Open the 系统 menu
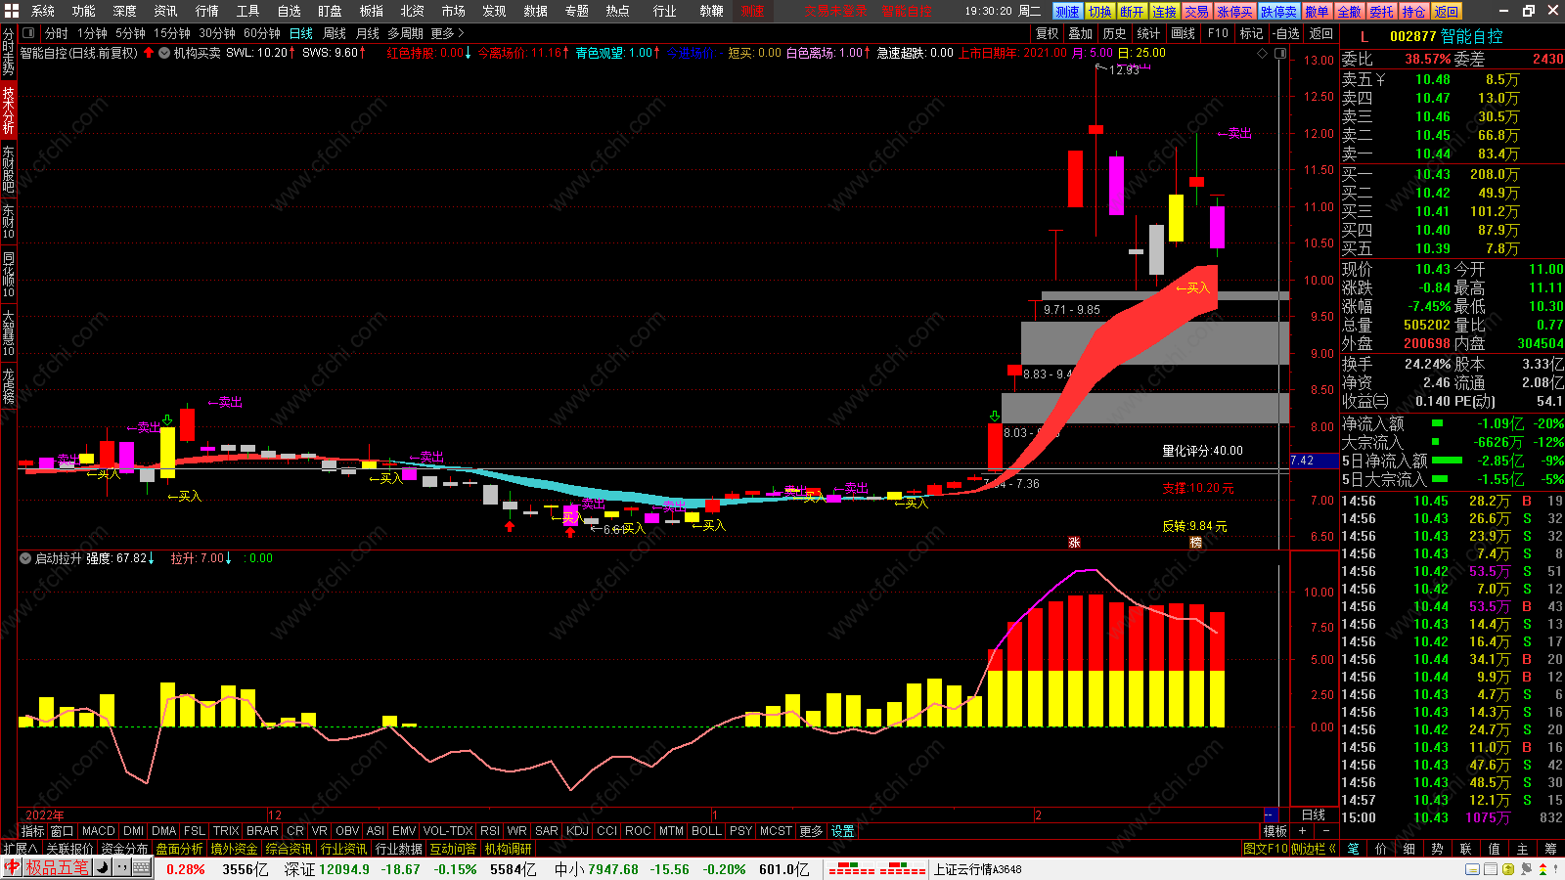 tap(43, 11)
